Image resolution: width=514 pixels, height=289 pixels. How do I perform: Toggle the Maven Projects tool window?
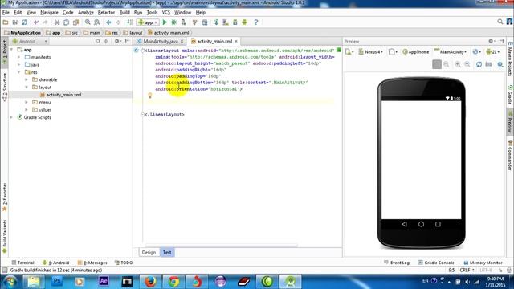tap(510, 59)
